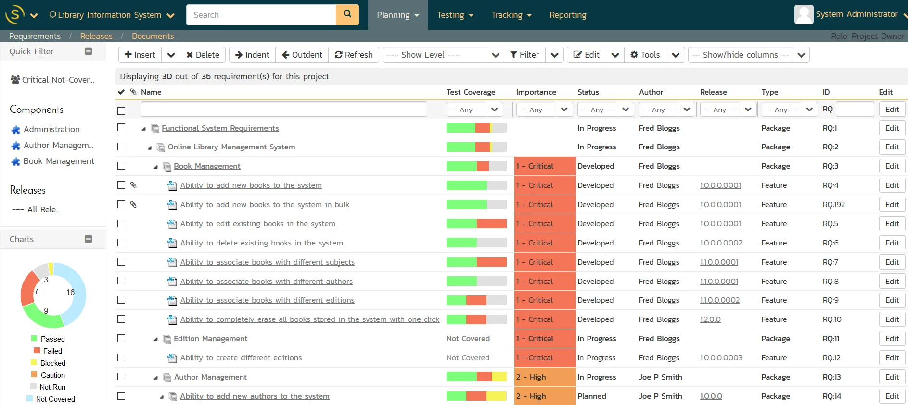908x405 pixels.
Task: Click the feature icon for edit existing books
Action: [172, 224]
